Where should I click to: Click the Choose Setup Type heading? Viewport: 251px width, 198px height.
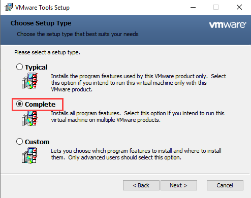pos(41,23)
